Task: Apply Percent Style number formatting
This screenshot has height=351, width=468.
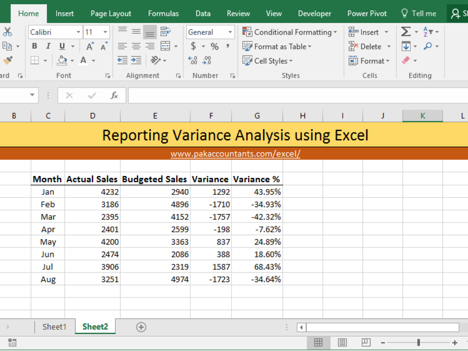Action: pos(214,45)
